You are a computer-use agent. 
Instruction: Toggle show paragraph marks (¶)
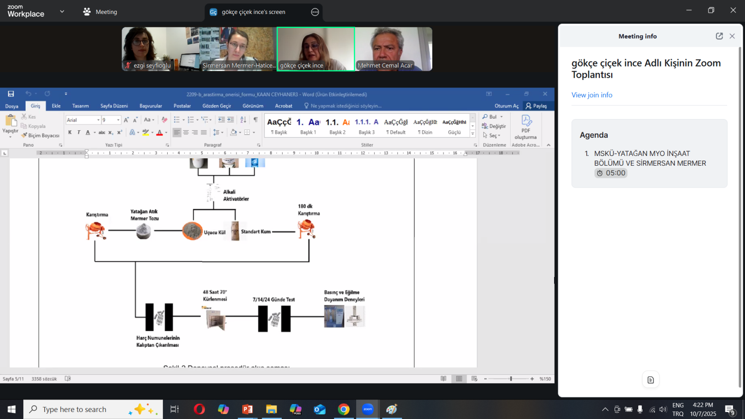coord(256,120)
